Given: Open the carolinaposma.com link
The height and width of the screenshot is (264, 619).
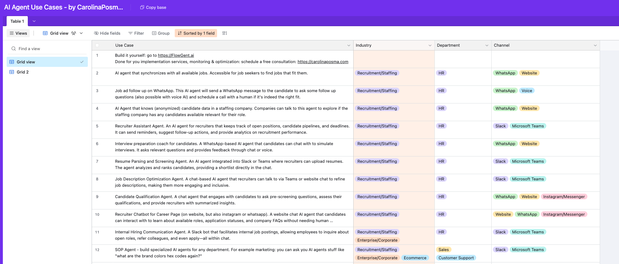Looking at the screenshot, I should 323,62.
